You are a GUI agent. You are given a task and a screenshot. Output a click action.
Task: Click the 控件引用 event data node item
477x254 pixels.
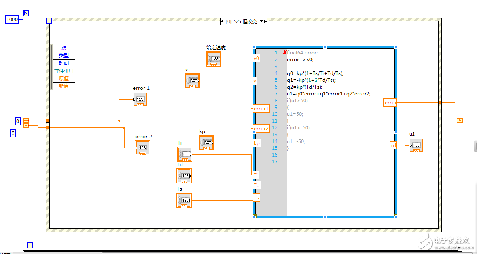coord(64,71)
